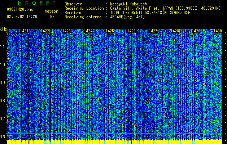The width and height of the screenshot is (227, 144).
Task: Click the 1426 time marker
Action: (131, 31)
